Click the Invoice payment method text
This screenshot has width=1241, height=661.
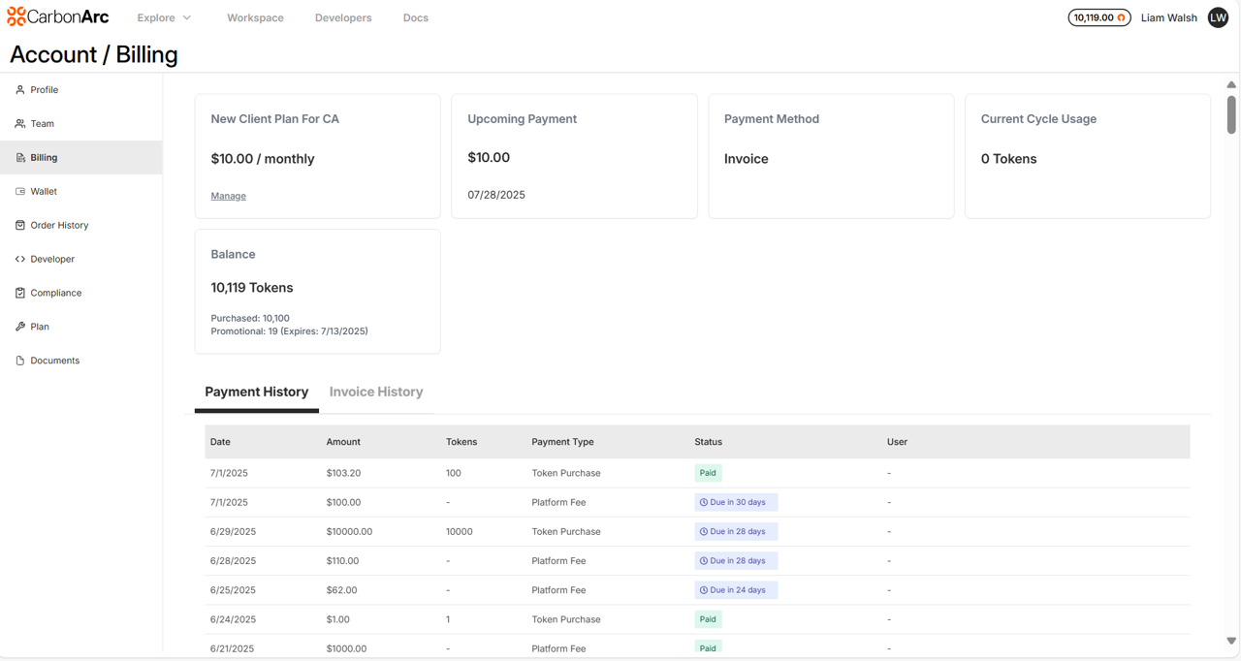tap(747, 159)
